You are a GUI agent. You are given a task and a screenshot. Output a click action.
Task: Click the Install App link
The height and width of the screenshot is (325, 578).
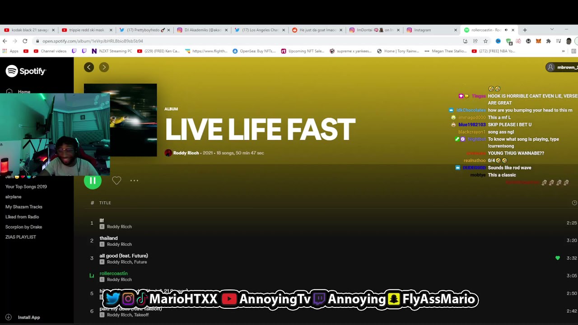point(29,317)
